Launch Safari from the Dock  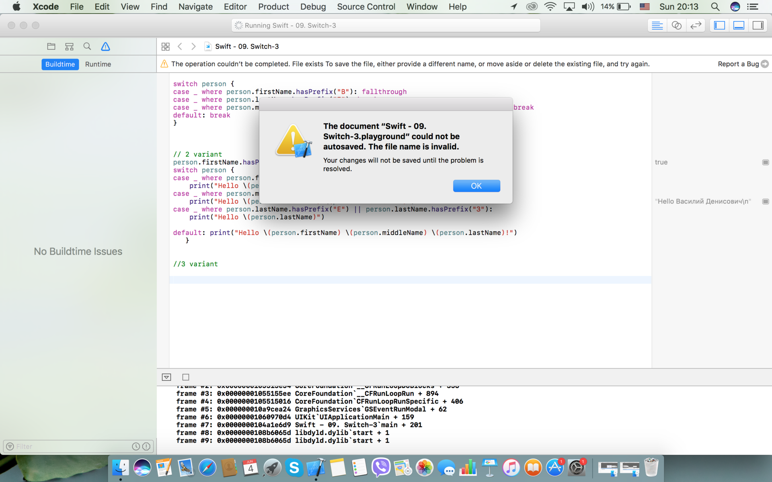[x=207, y=468]
